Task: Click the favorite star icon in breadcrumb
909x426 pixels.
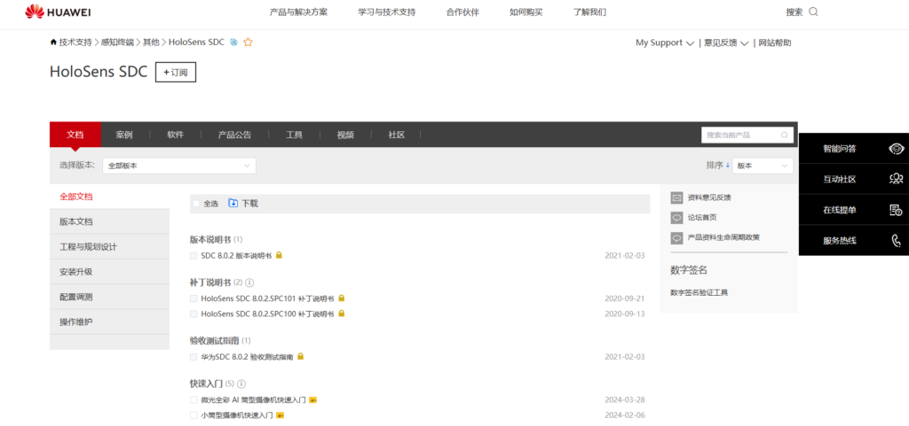Action: [249, 42]
